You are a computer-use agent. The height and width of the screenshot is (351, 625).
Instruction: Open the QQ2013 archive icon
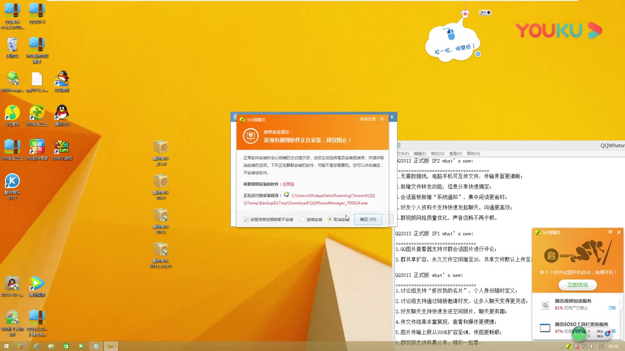click(37, 14)
